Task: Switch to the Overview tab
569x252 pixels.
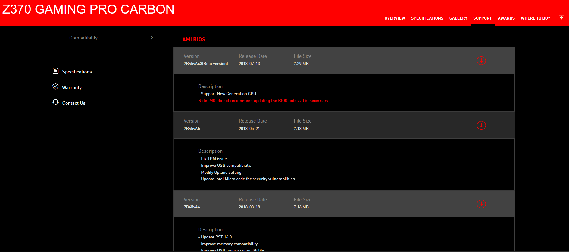Action: (395, 18)
